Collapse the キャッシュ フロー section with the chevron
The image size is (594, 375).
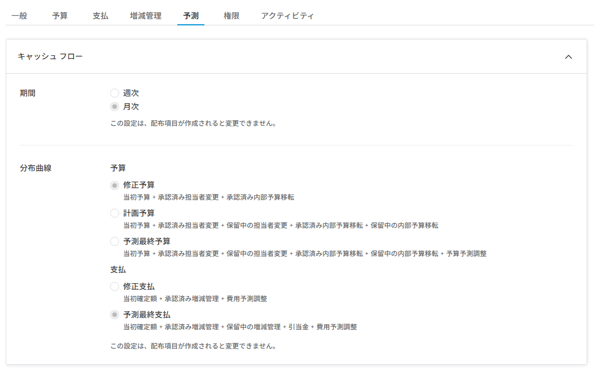point(570,56)
